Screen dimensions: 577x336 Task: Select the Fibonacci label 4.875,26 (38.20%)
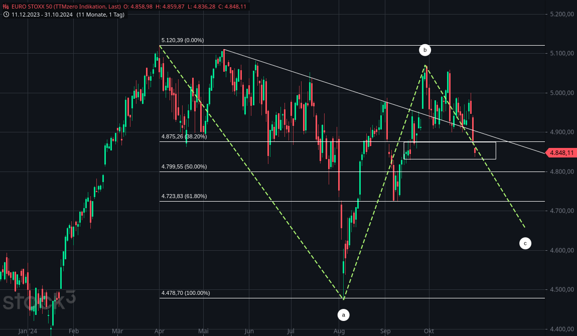(184, 136)
